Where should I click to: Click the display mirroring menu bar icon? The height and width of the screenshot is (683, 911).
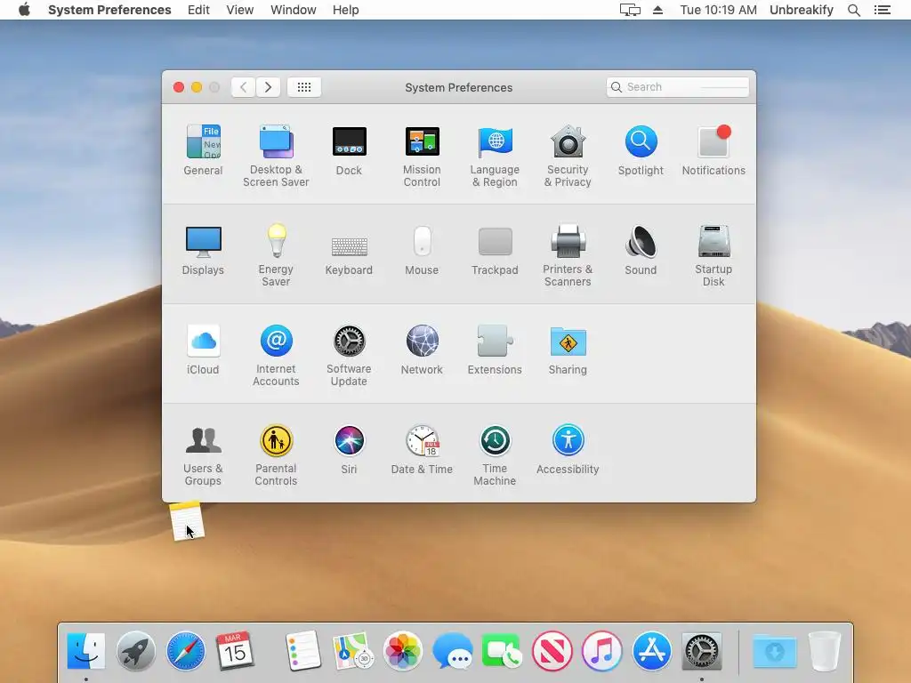(630, 10)
